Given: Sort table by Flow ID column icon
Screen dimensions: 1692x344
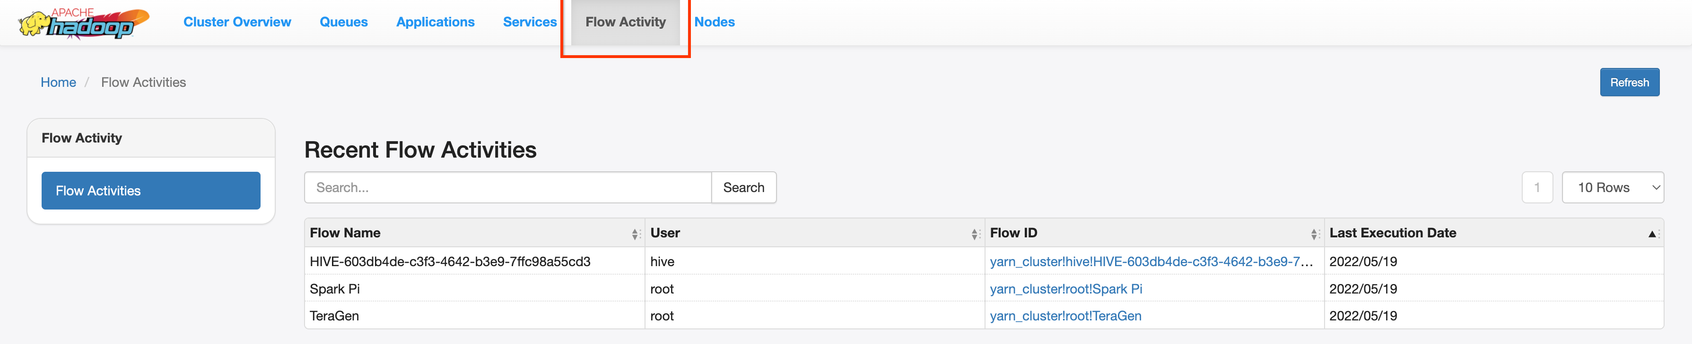Looking at the screenshot, I should point(1314,234).
